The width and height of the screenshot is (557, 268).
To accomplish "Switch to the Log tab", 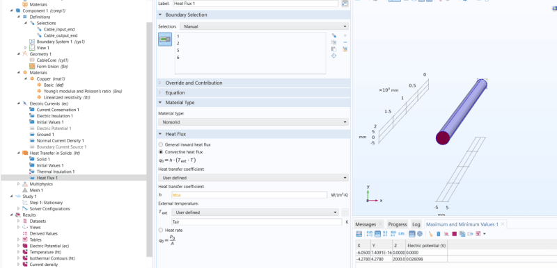I will (416, 224).
